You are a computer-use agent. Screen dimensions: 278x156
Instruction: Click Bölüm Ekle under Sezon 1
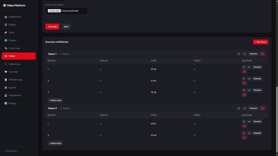pos(55,100)
